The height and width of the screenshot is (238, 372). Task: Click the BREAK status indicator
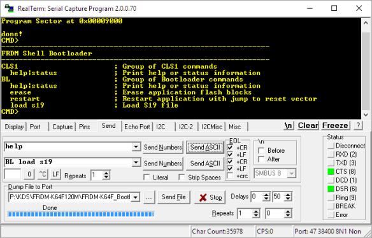(x=331, y=206)
